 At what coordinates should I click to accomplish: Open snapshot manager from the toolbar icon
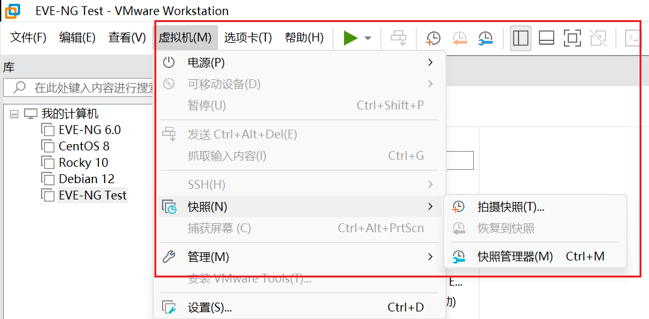pyautogui.click(x=485, y=38)
